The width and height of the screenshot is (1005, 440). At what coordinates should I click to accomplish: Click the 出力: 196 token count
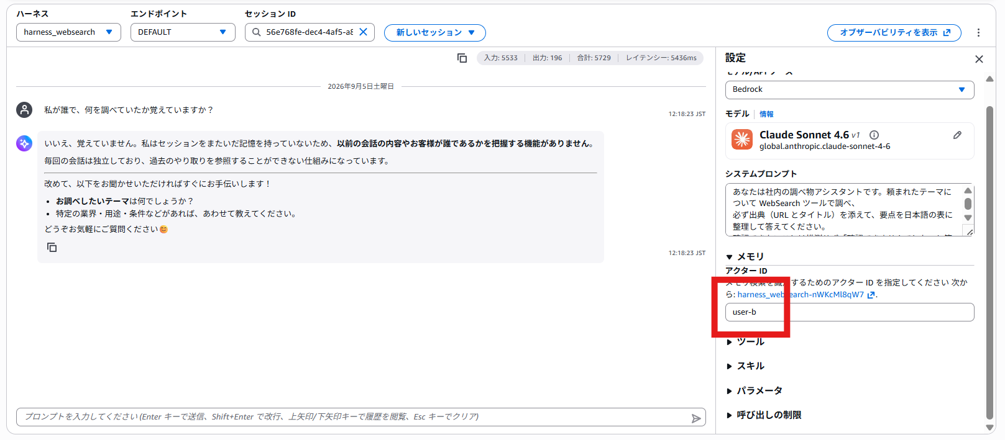click(x=548, y=58)
